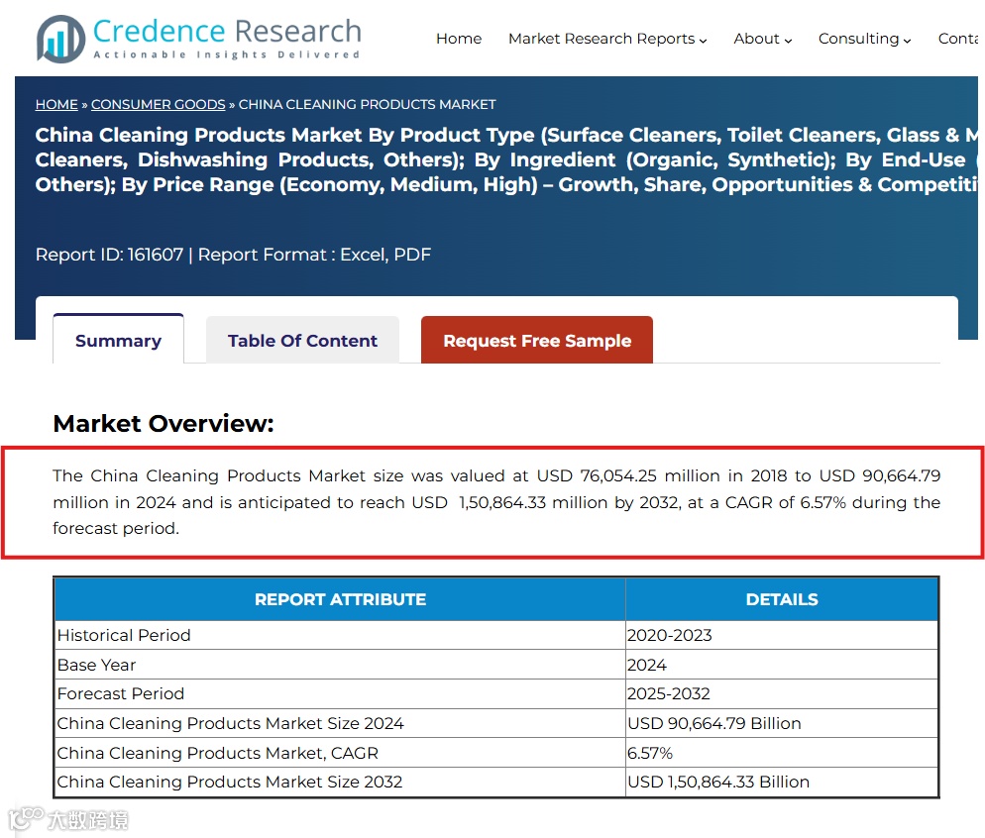Click the Credence Research logo icon
985x838 pixels.
(60, 39)
